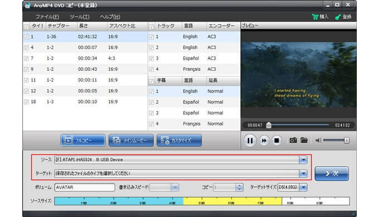This screenshot has height=217, width=388.
Task: Sort by the chapter column header
Action: click(x=61, y=26)
